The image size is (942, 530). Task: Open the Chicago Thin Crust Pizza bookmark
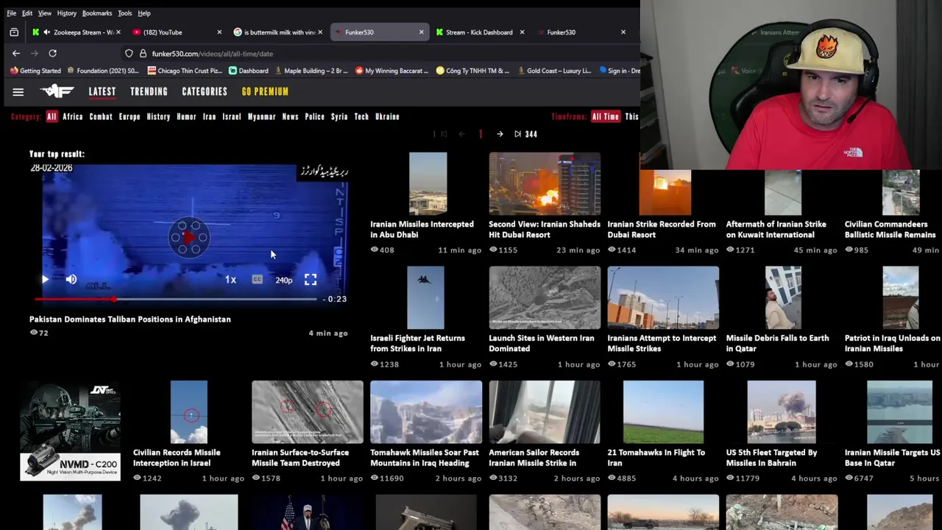(x=185, y=71)
